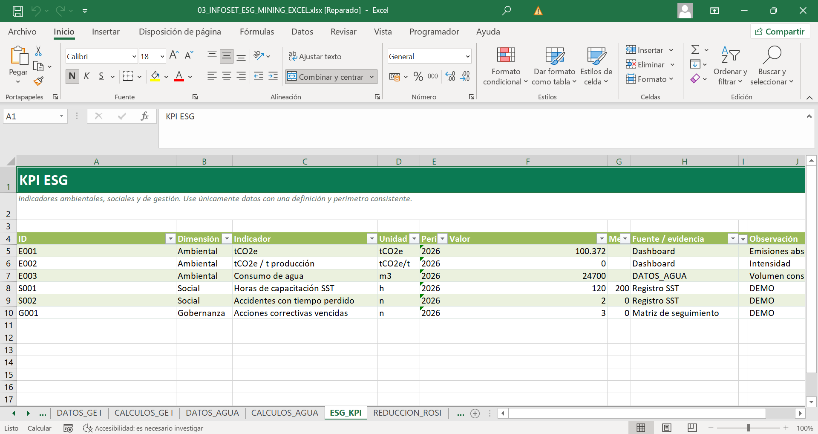Open the Datos ribbon tab

click(302, 32)
